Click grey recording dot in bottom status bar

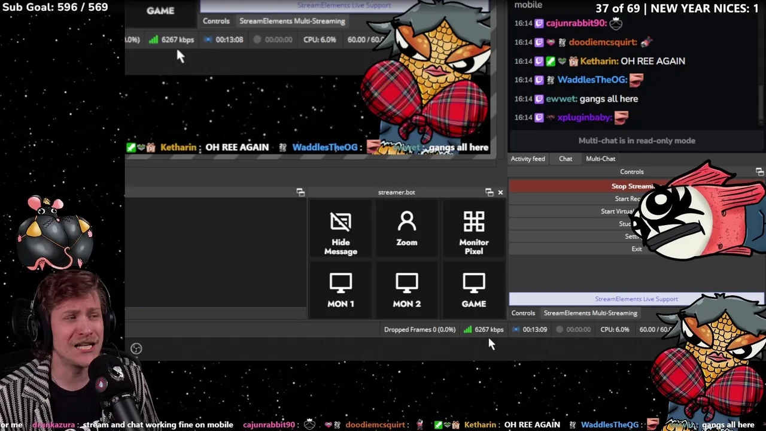click(x=560, y=329)
